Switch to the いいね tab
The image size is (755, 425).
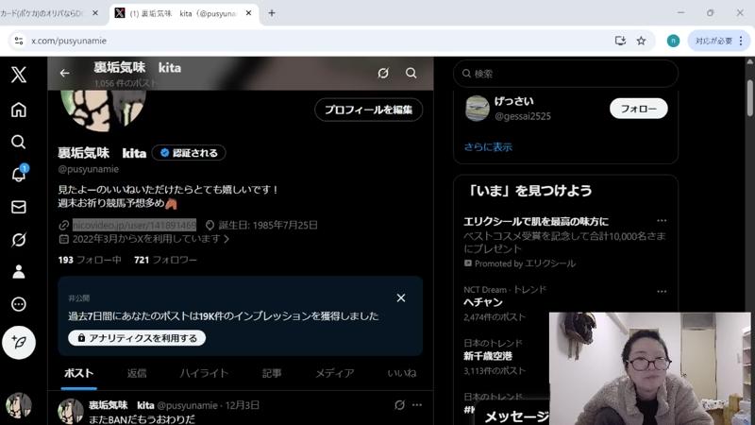click(x=402, y=373)
